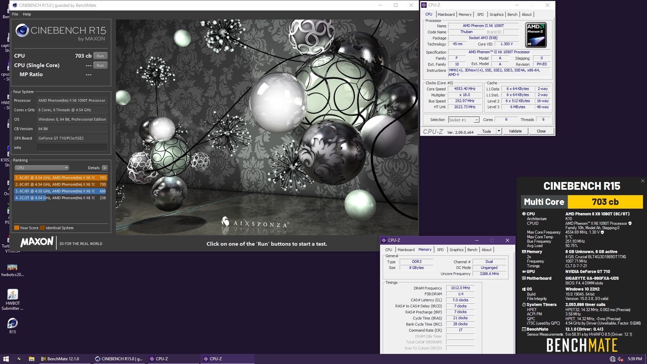This screenshot has width=647, height=364.
Task: Click the BenchMate section icon
Action: [524, 329]
